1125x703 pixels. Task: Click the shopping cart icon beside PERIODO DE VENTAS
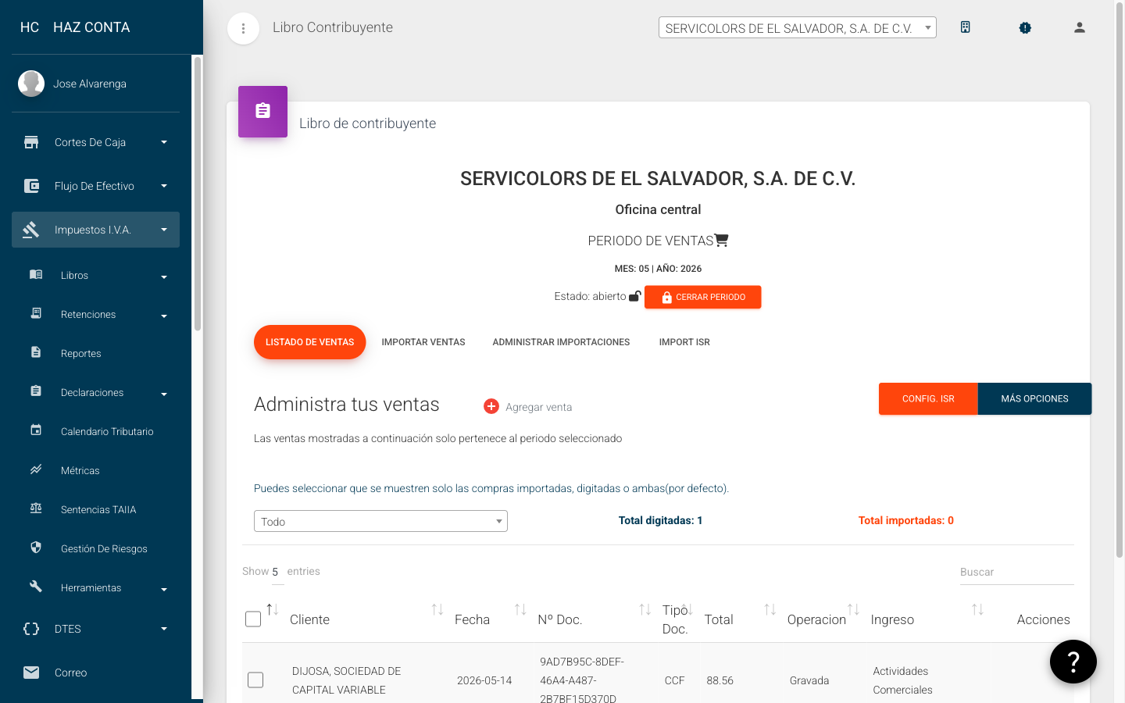point(721,240)
